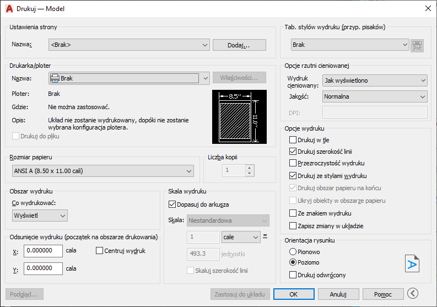This screenshot has height=307, width=437.
Task: Open the cale units dropdown
Action: [241, 237]
